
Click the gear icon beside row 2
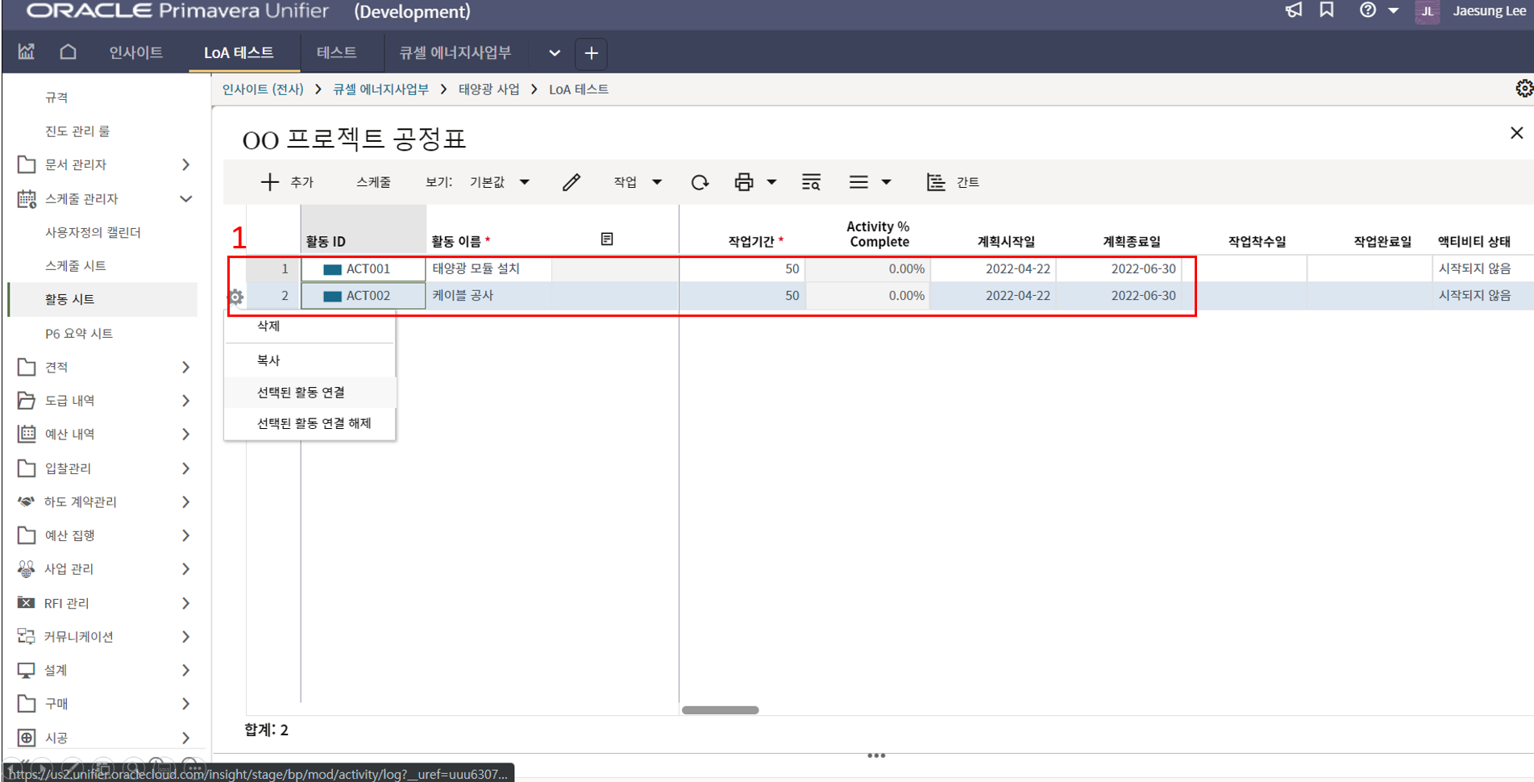pos(235,297)
